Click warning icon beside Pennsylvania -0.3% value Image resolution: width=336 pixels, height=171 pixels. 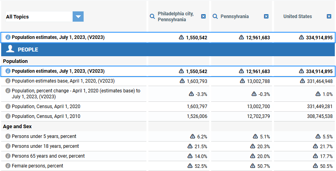click(x=254, y=94)
